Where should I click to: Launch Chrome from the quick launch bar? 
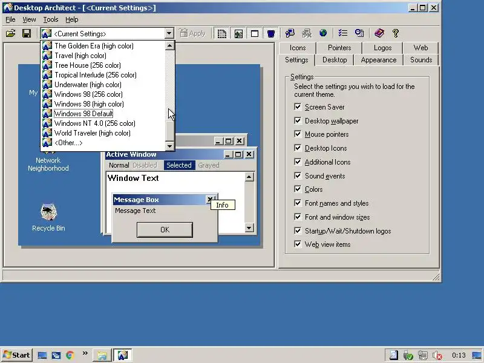click(x=70, y=355)
